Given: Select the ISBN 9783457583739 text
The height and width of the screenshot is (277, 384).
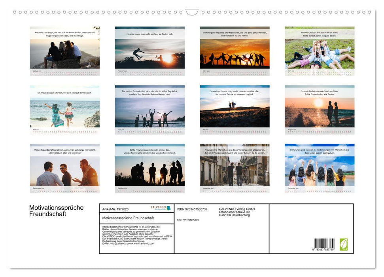Looking at the screenshot, I should pyautogui.click(x=192, y=209).
